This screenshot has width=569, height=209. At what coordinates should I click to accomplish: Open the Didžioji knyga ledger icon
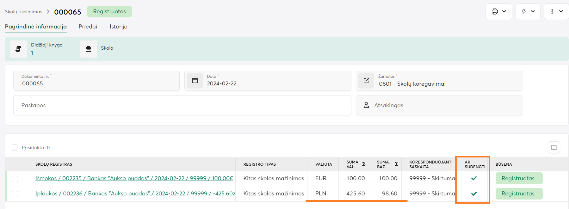(x=18, y=49)
